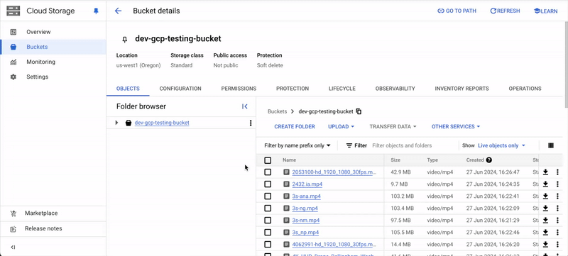568x256 pixels.
Task: Switch to the Inventory Reports tab
Action: 462,89
